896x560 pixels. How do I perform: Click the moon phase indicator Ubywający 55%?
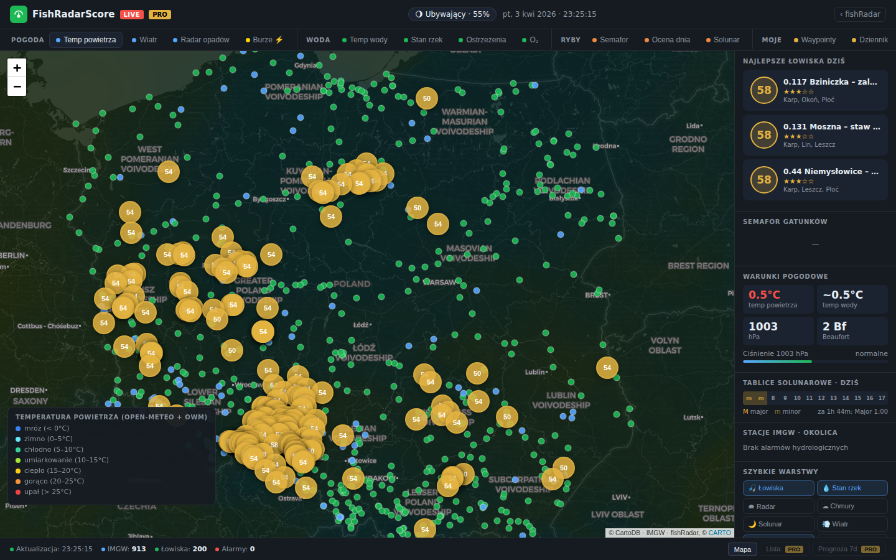pos(452,14)
